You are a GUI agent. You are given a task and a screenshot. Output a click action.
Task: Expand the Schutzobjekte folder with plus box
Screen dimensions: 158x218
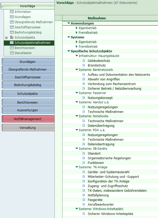6,38
